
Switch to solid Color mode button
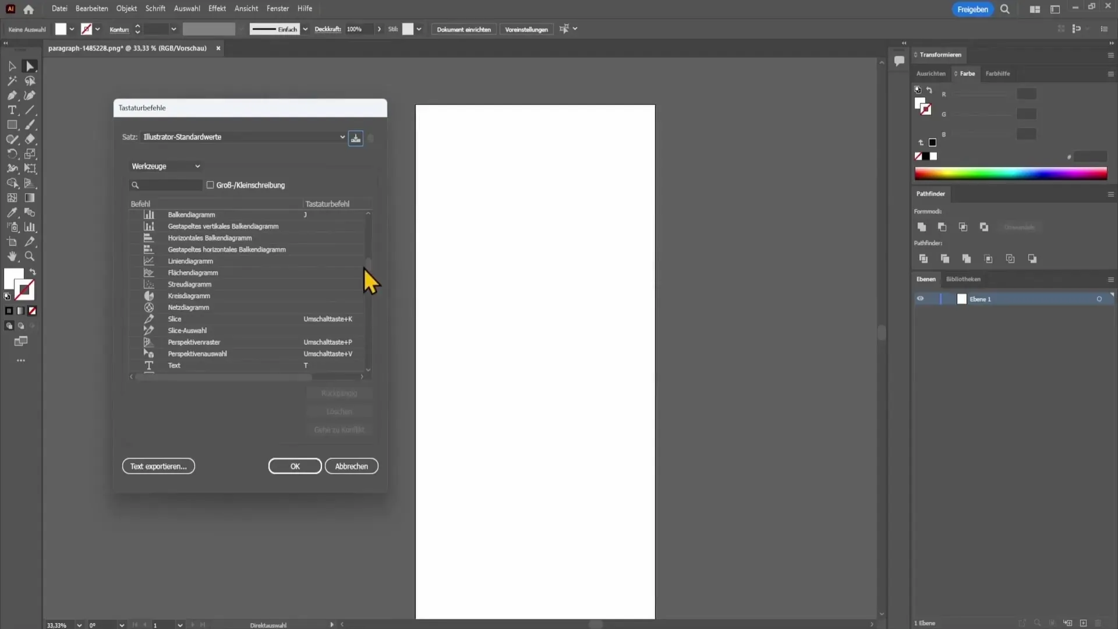(9, 311)
